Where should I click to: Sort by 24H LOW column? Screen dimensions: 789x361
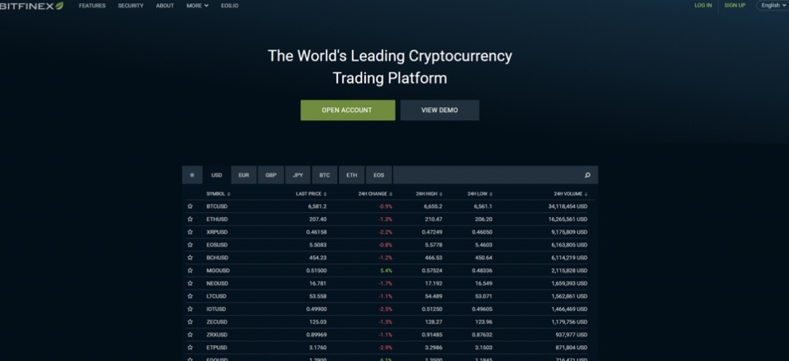point(480,193)
